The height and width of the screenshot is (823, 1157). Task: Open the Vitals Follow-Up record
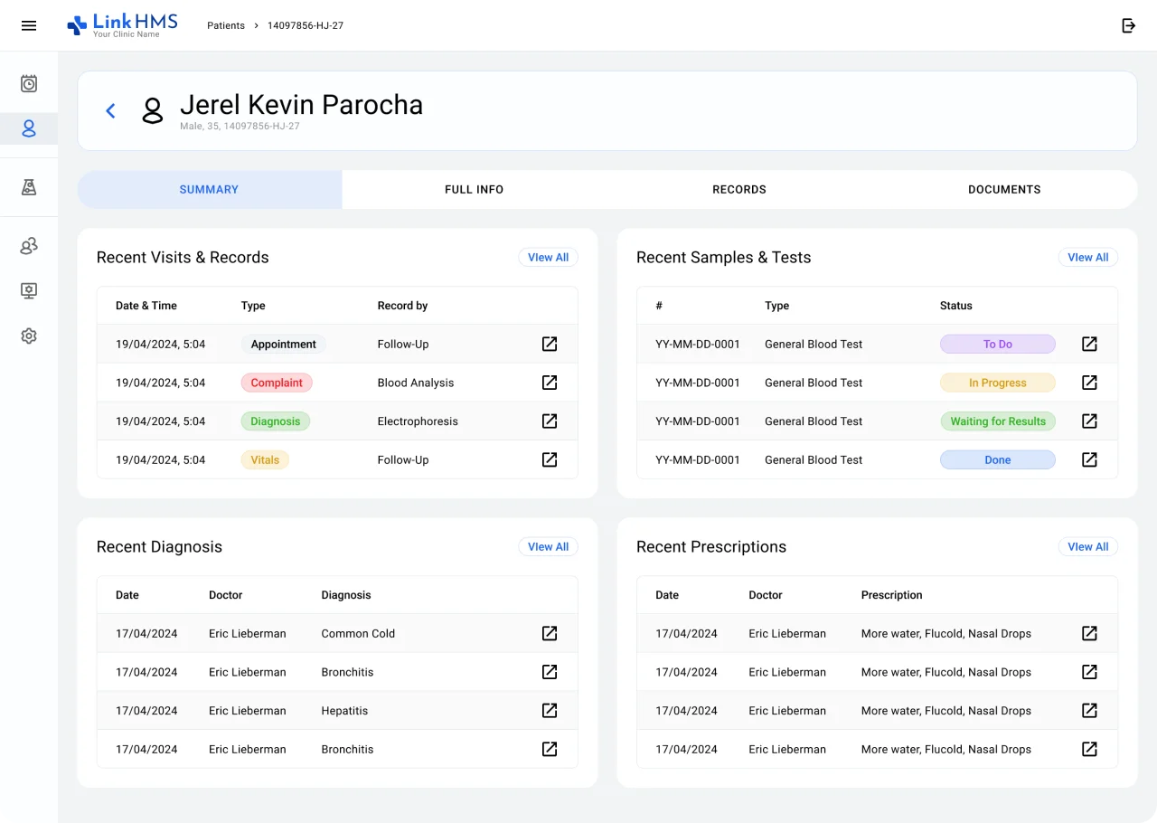pyautogui.click(x=550, y=459)
